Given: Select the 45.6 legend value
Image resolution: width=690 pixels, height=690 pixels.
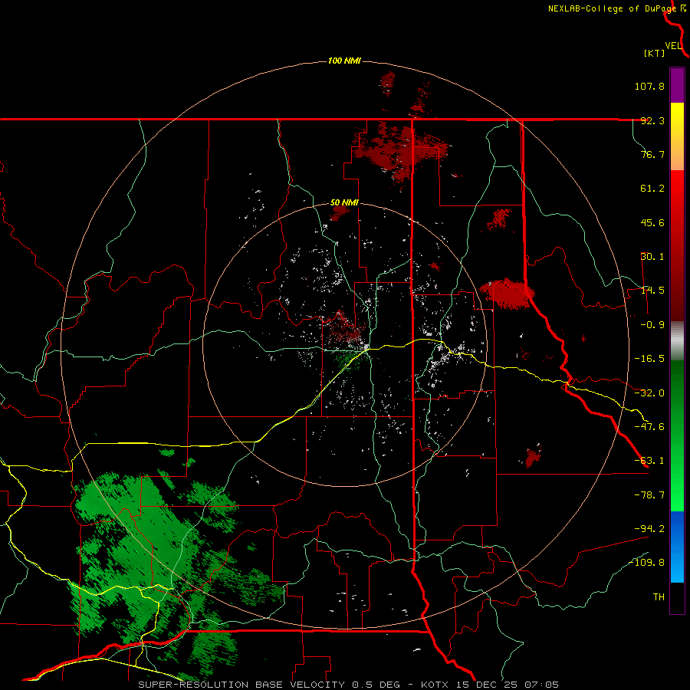Looking at the screenshot, I should click(652, 222).
